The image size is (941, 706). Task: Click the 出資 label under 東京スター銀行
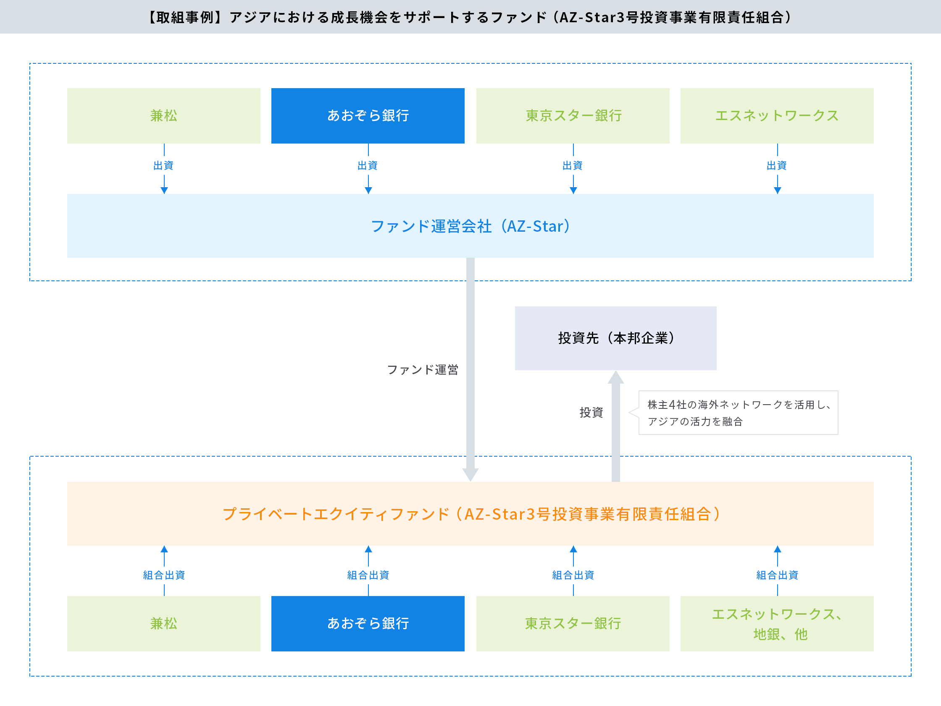(x=573, y=165)
